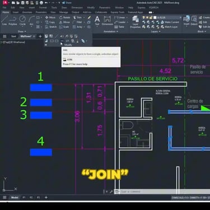210x210 pixels.
Task: Open the Format menu
Action: pyautogui.click(x=43, y=8)
